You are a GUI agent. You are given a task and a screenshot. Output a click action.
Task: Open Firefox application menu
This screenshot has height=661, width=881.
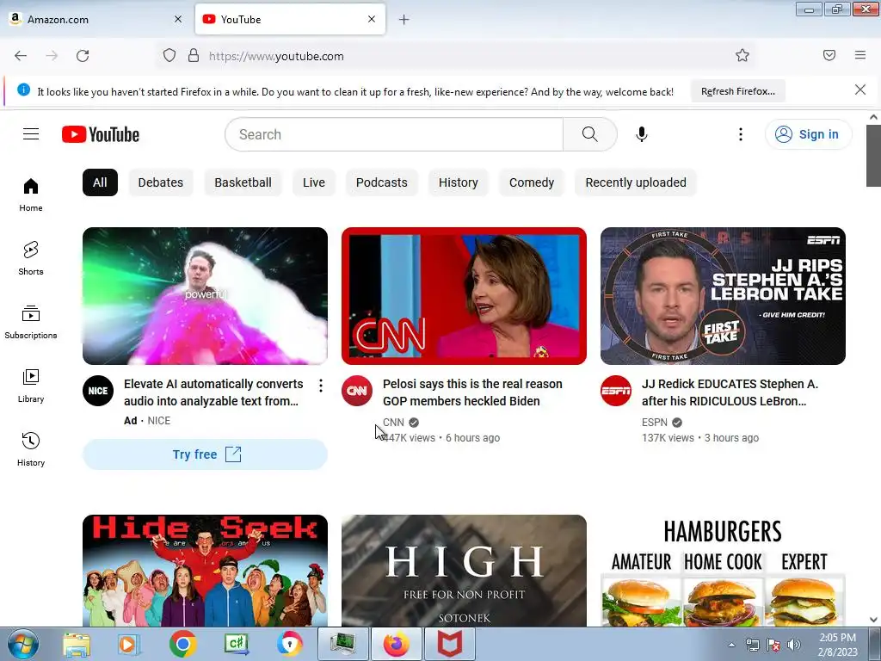click(x=860, y=55)
